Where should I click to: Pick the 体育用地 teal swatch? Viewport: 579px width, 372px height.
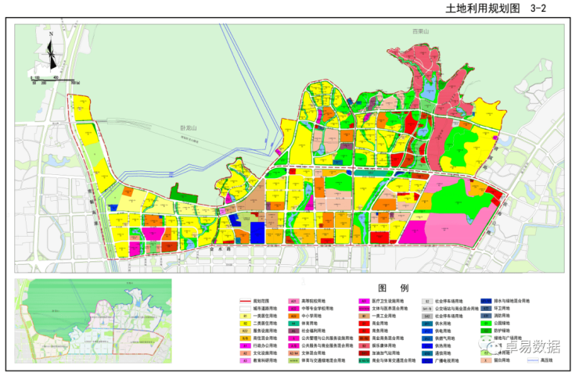293,324
